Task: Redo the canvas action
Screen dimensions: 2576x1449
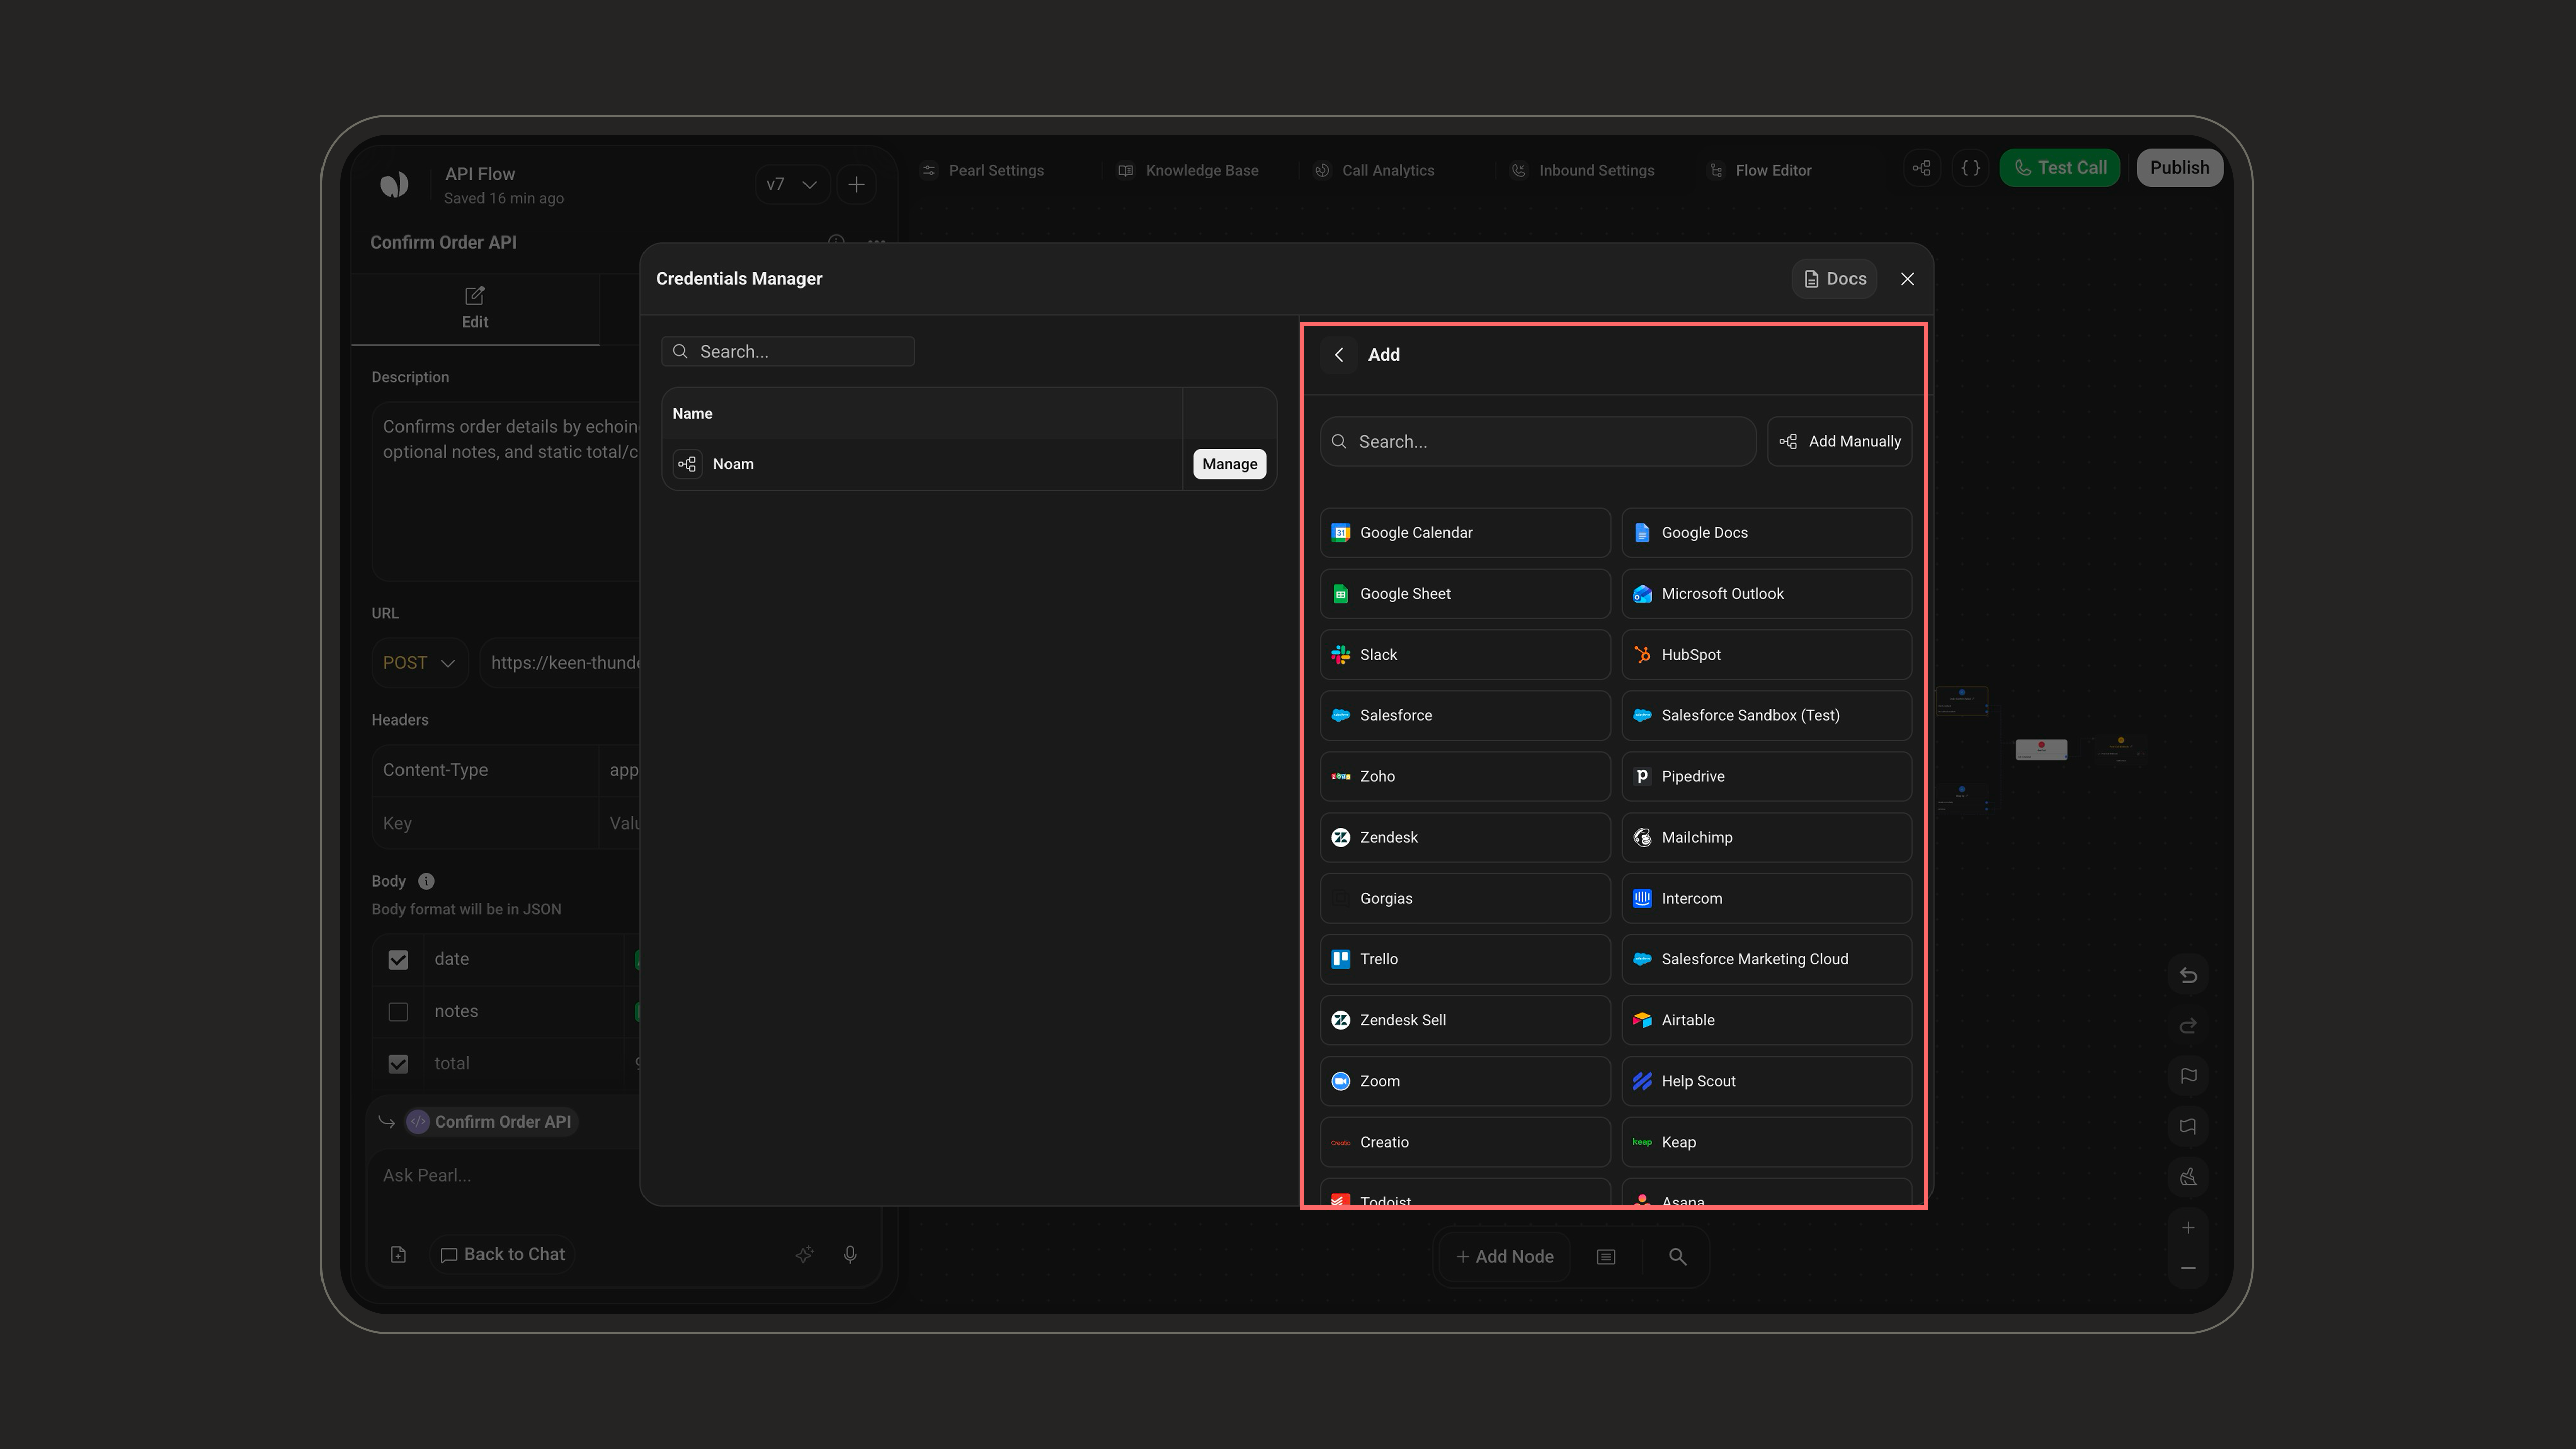Action: [x=2188, y=1026]
